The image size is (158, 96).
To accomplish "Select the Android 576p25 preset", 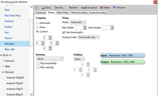I will pyautogui.click(x=14, y=89).
